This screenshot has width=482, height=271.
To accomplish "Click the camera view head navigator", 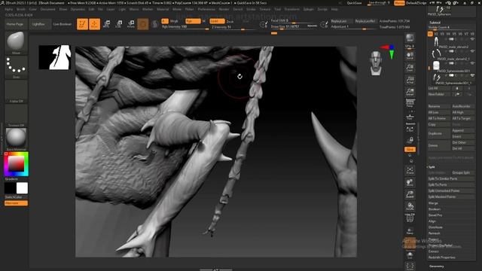I will (x=376, y=63).
